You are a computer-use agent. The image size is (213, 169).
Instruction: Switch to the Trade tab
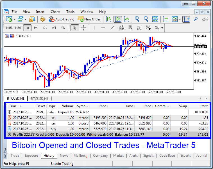(15, 156)
